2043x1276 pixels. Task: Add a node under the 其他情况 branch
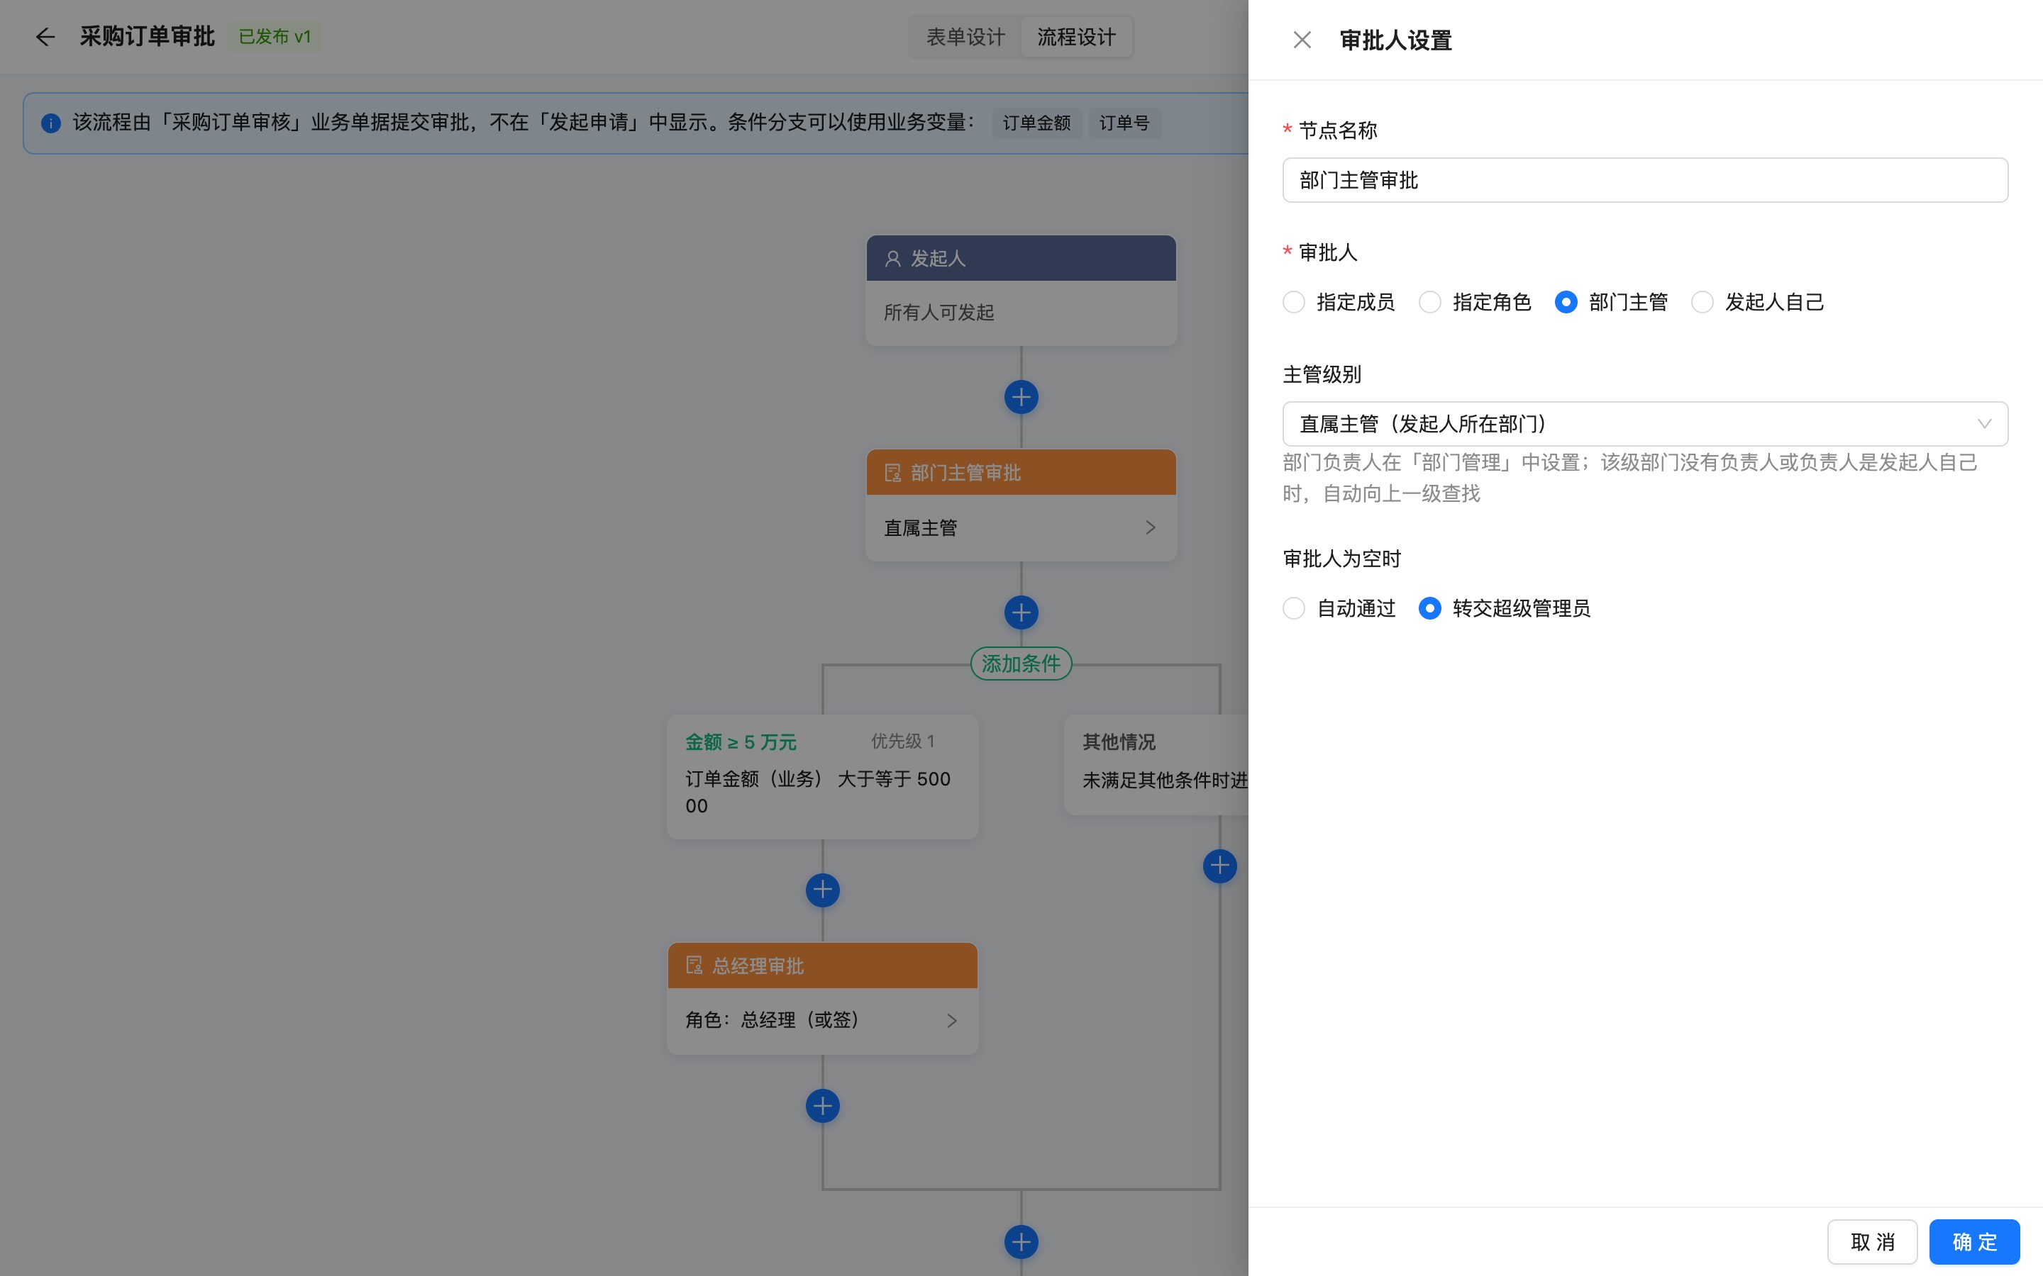click(x=1219, y=866)
